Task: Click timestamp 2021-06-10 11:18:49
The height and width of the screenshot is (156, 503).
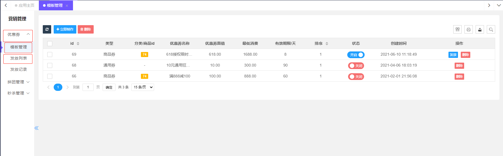Action: click(398, 54)
